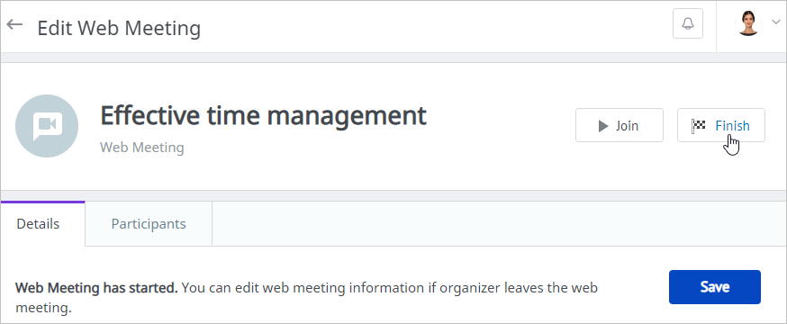Click empty tab strip beside Participants
The height and width of the screenshot is (324, 787).
(x=500, y=224)
